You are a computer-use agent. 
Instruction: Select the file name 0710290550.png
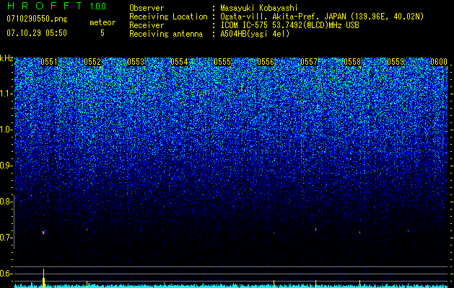tap(37, 19)
